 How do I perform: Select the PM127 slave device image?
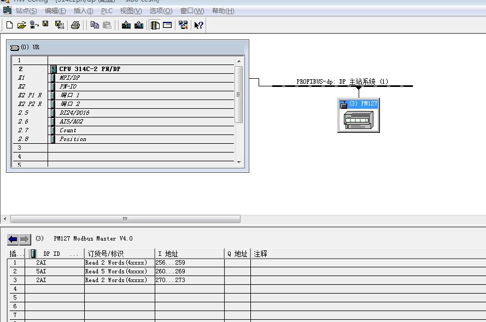(x=359, y=120)
